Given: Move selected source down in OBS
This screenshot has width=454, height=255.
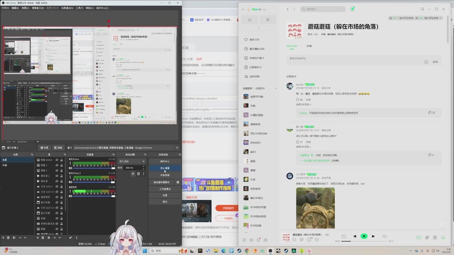Looking at the screenshot, I should coord(60,237).
